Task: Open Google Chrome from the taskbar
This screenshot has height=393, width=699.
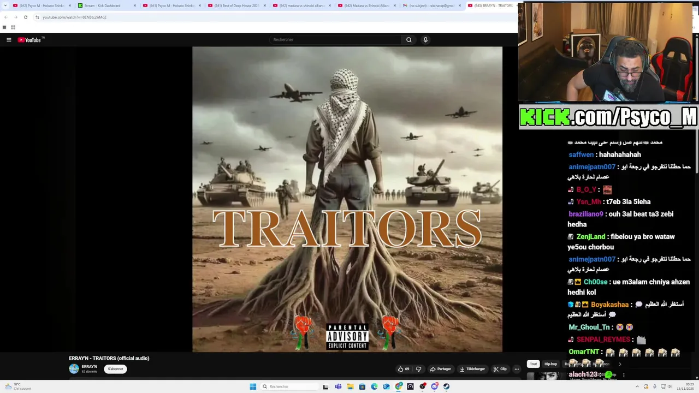Action: pyautogui.click(x=399, y=386)
